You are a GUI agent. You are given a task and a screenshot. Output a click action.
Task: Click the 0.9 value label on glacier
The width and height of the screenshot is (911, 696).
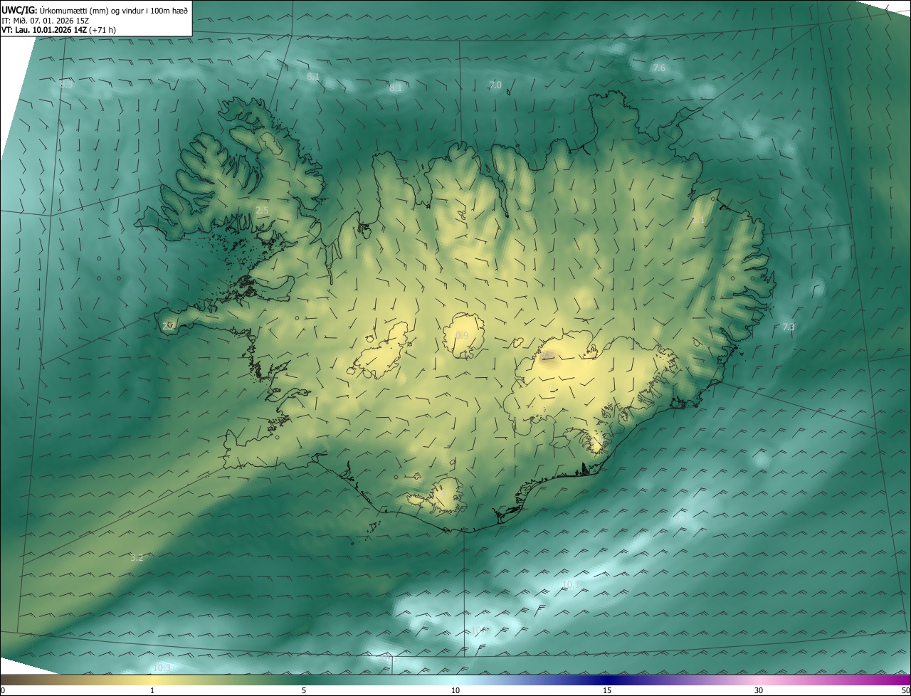click(463, 335)
